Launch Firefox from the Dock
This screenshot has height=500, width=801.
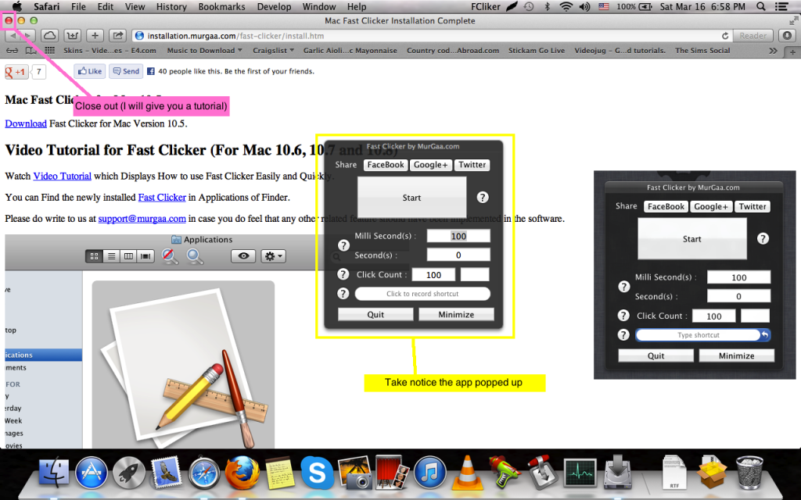pyautogui.click(x=242, y=473)
